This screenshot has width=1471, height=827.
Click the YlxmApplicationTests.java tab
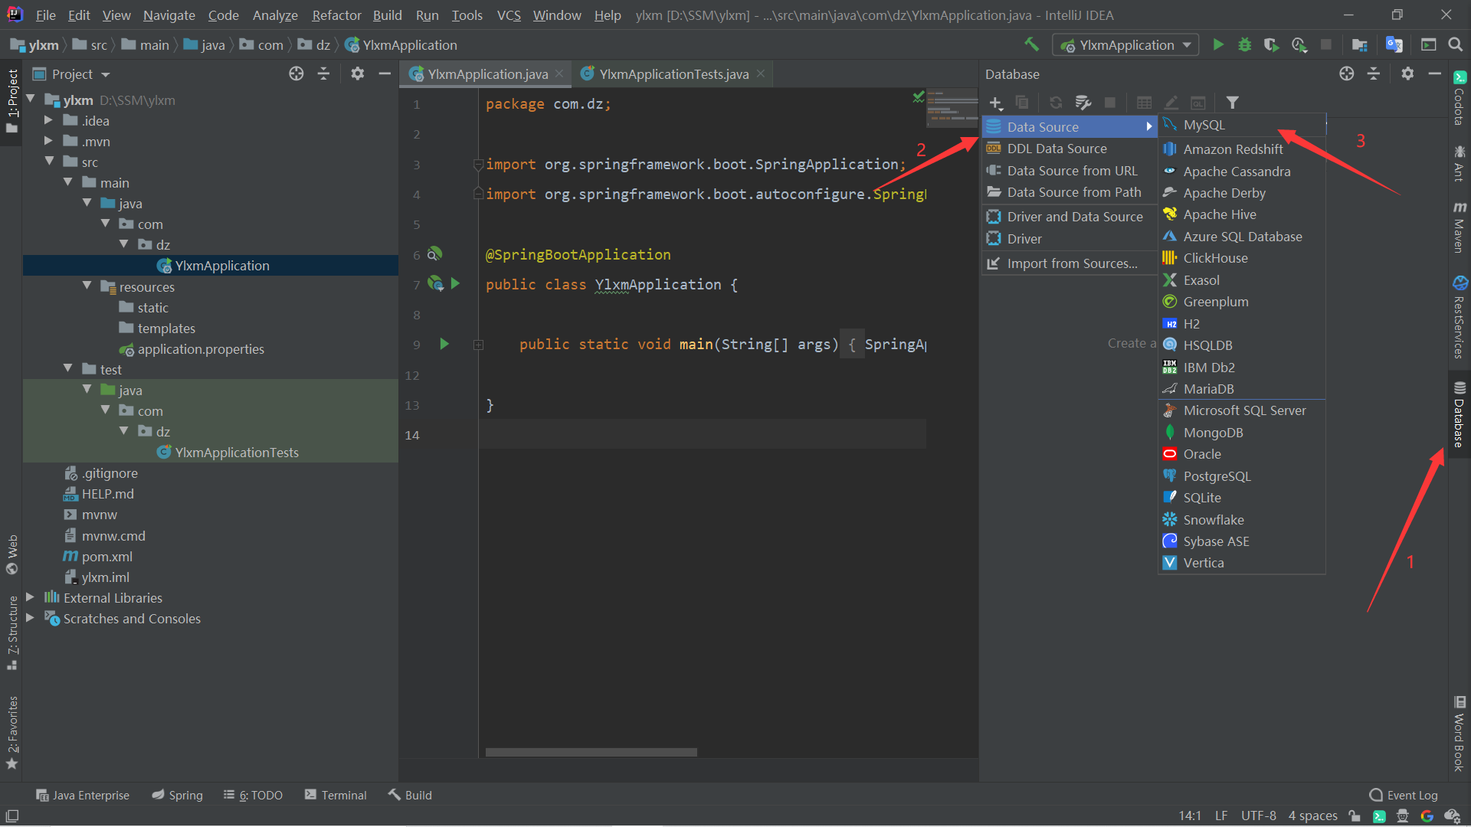point(672,73)
